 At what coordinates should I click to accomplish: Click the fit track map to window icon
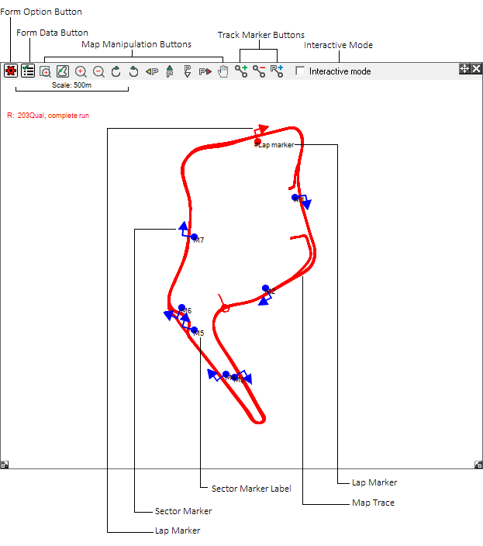point(63,71)
